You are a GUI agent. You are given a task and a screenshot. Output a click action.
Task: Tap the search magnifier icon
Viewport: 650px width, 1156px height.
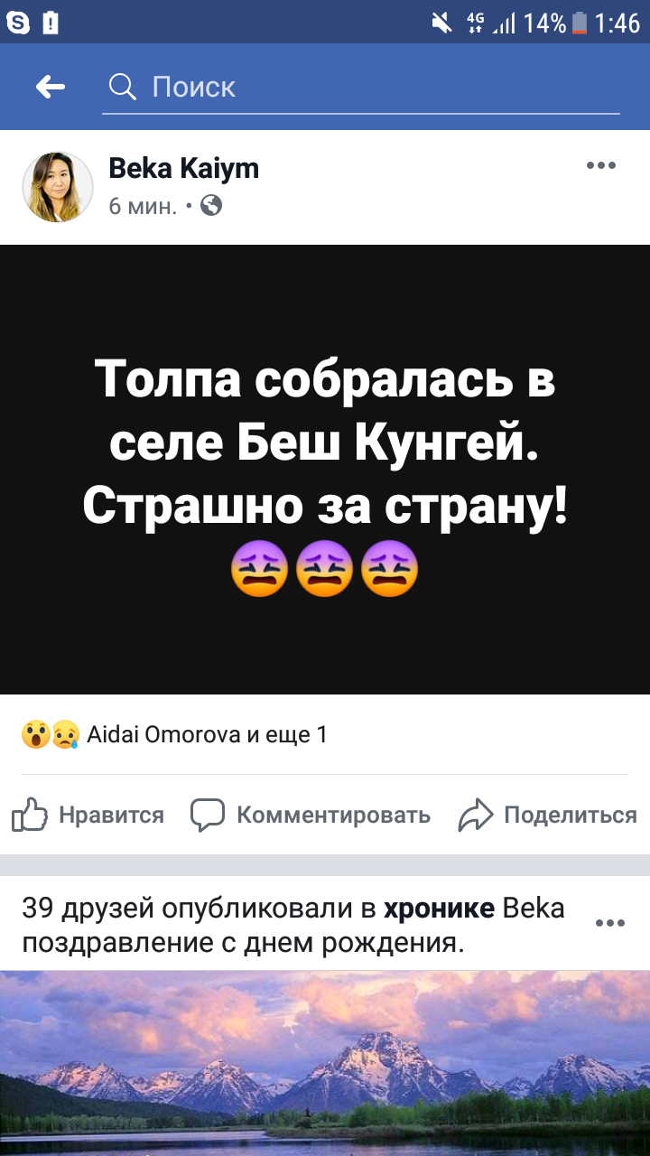122,87
